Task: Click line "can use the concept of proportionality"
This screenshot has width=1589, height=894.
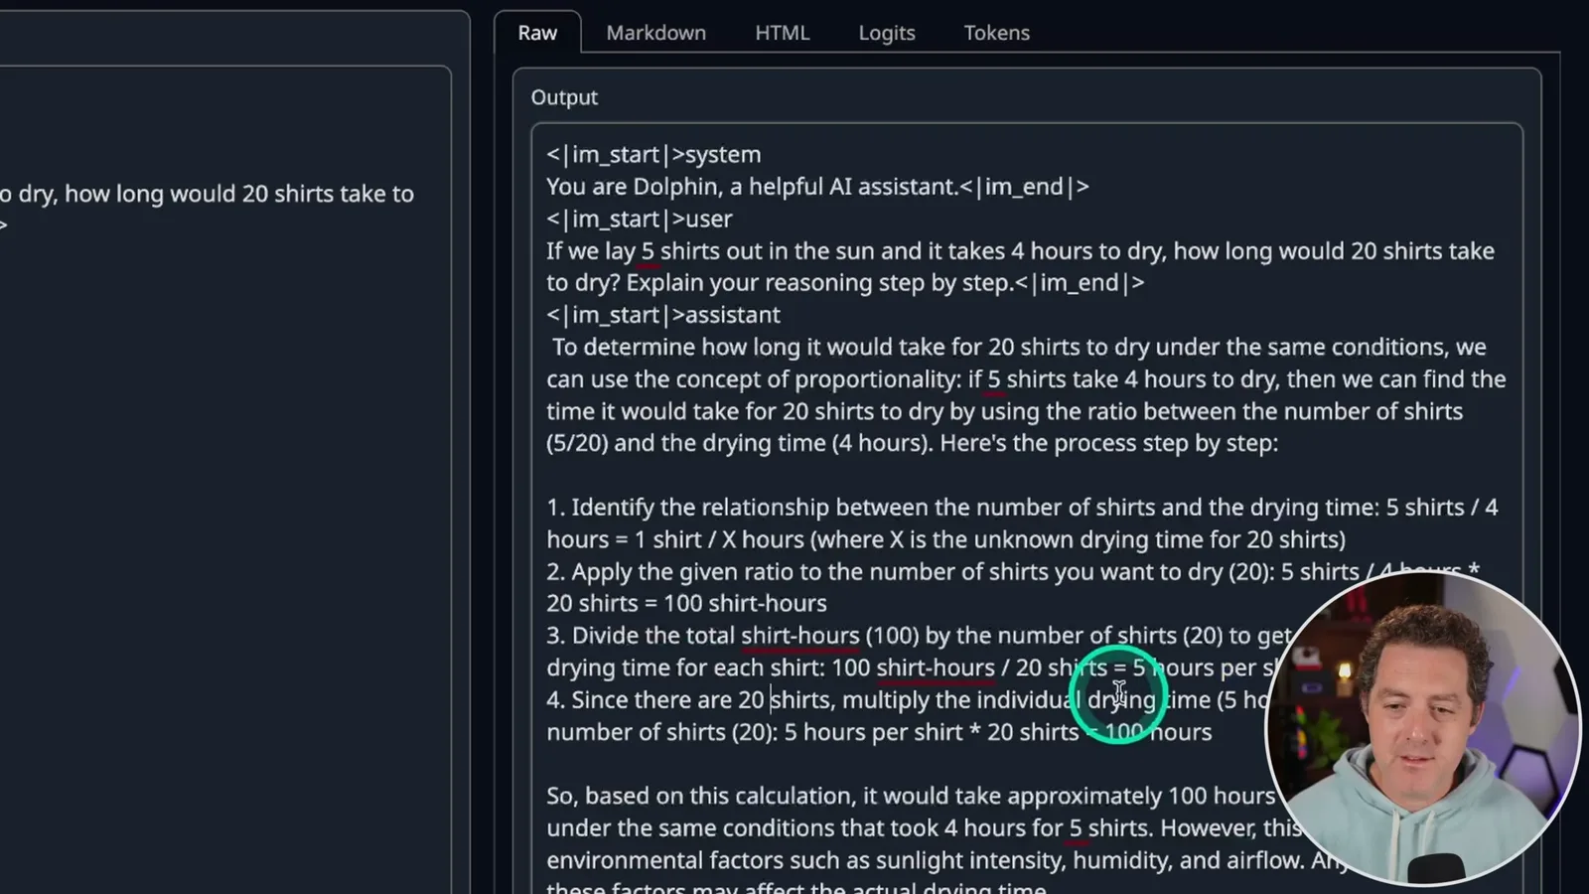Action: pyautogui.click(x=1026, y=379)
